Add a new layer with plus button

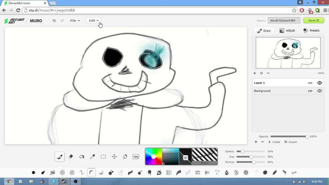256,142
